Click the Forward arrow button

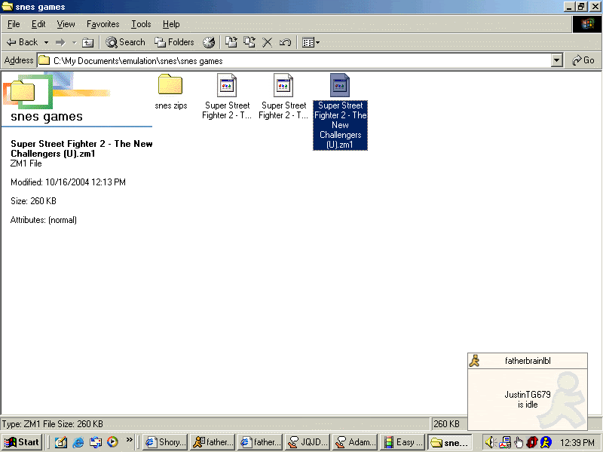tap(60, 42)
